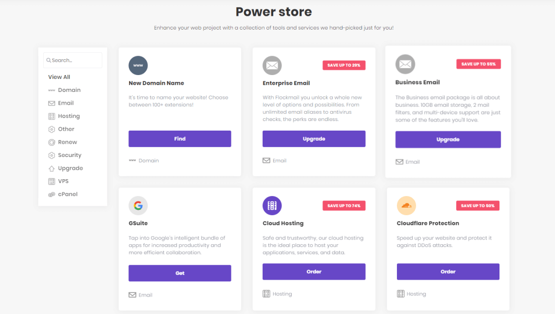
Task: Choose the Renew category in sidebar
Action: 67,142
